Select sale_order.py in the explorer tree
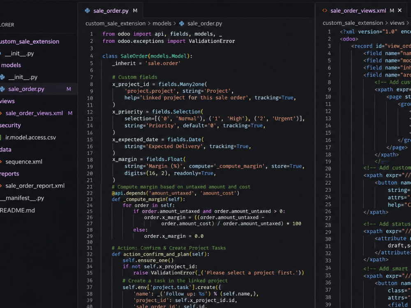Image resolution: width=411 pixels, height=308 pixels. pyautogui.click(x=26, y=89)
